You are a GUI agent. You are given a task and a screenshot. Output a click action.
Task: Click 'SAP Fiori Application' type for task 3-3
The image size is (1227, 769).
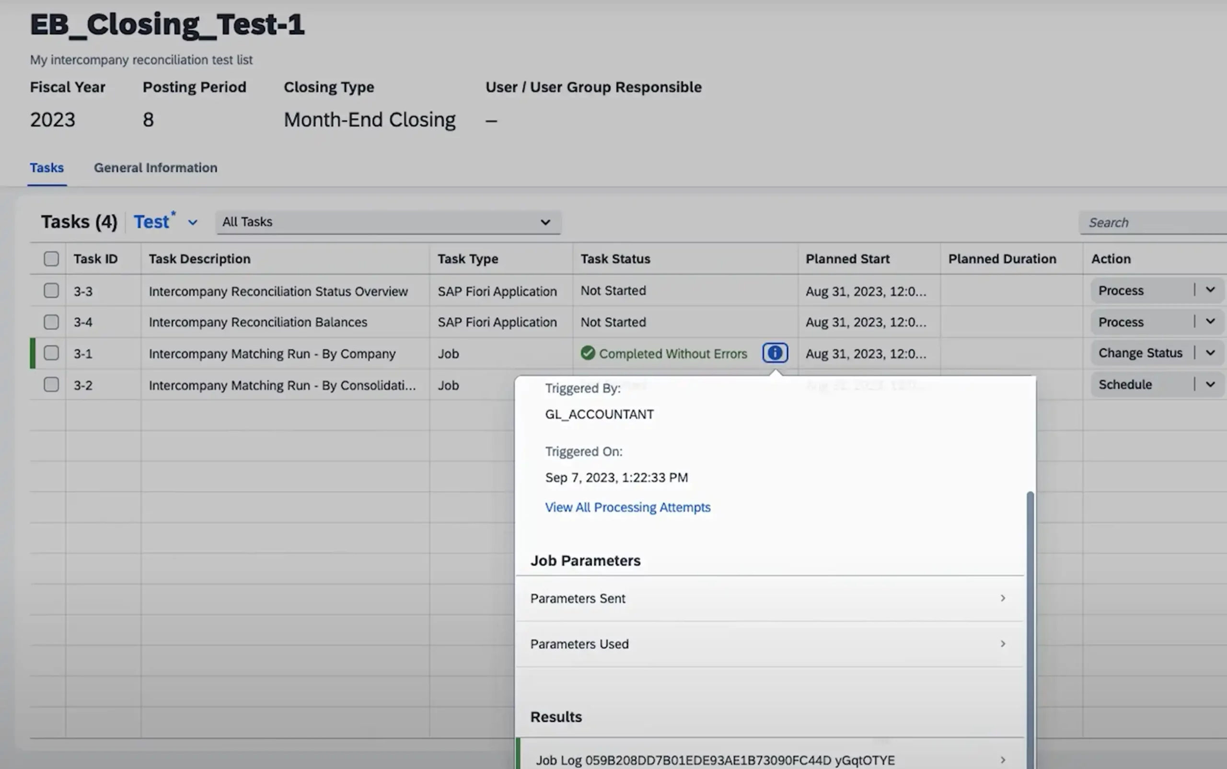(x=498, y=291)
